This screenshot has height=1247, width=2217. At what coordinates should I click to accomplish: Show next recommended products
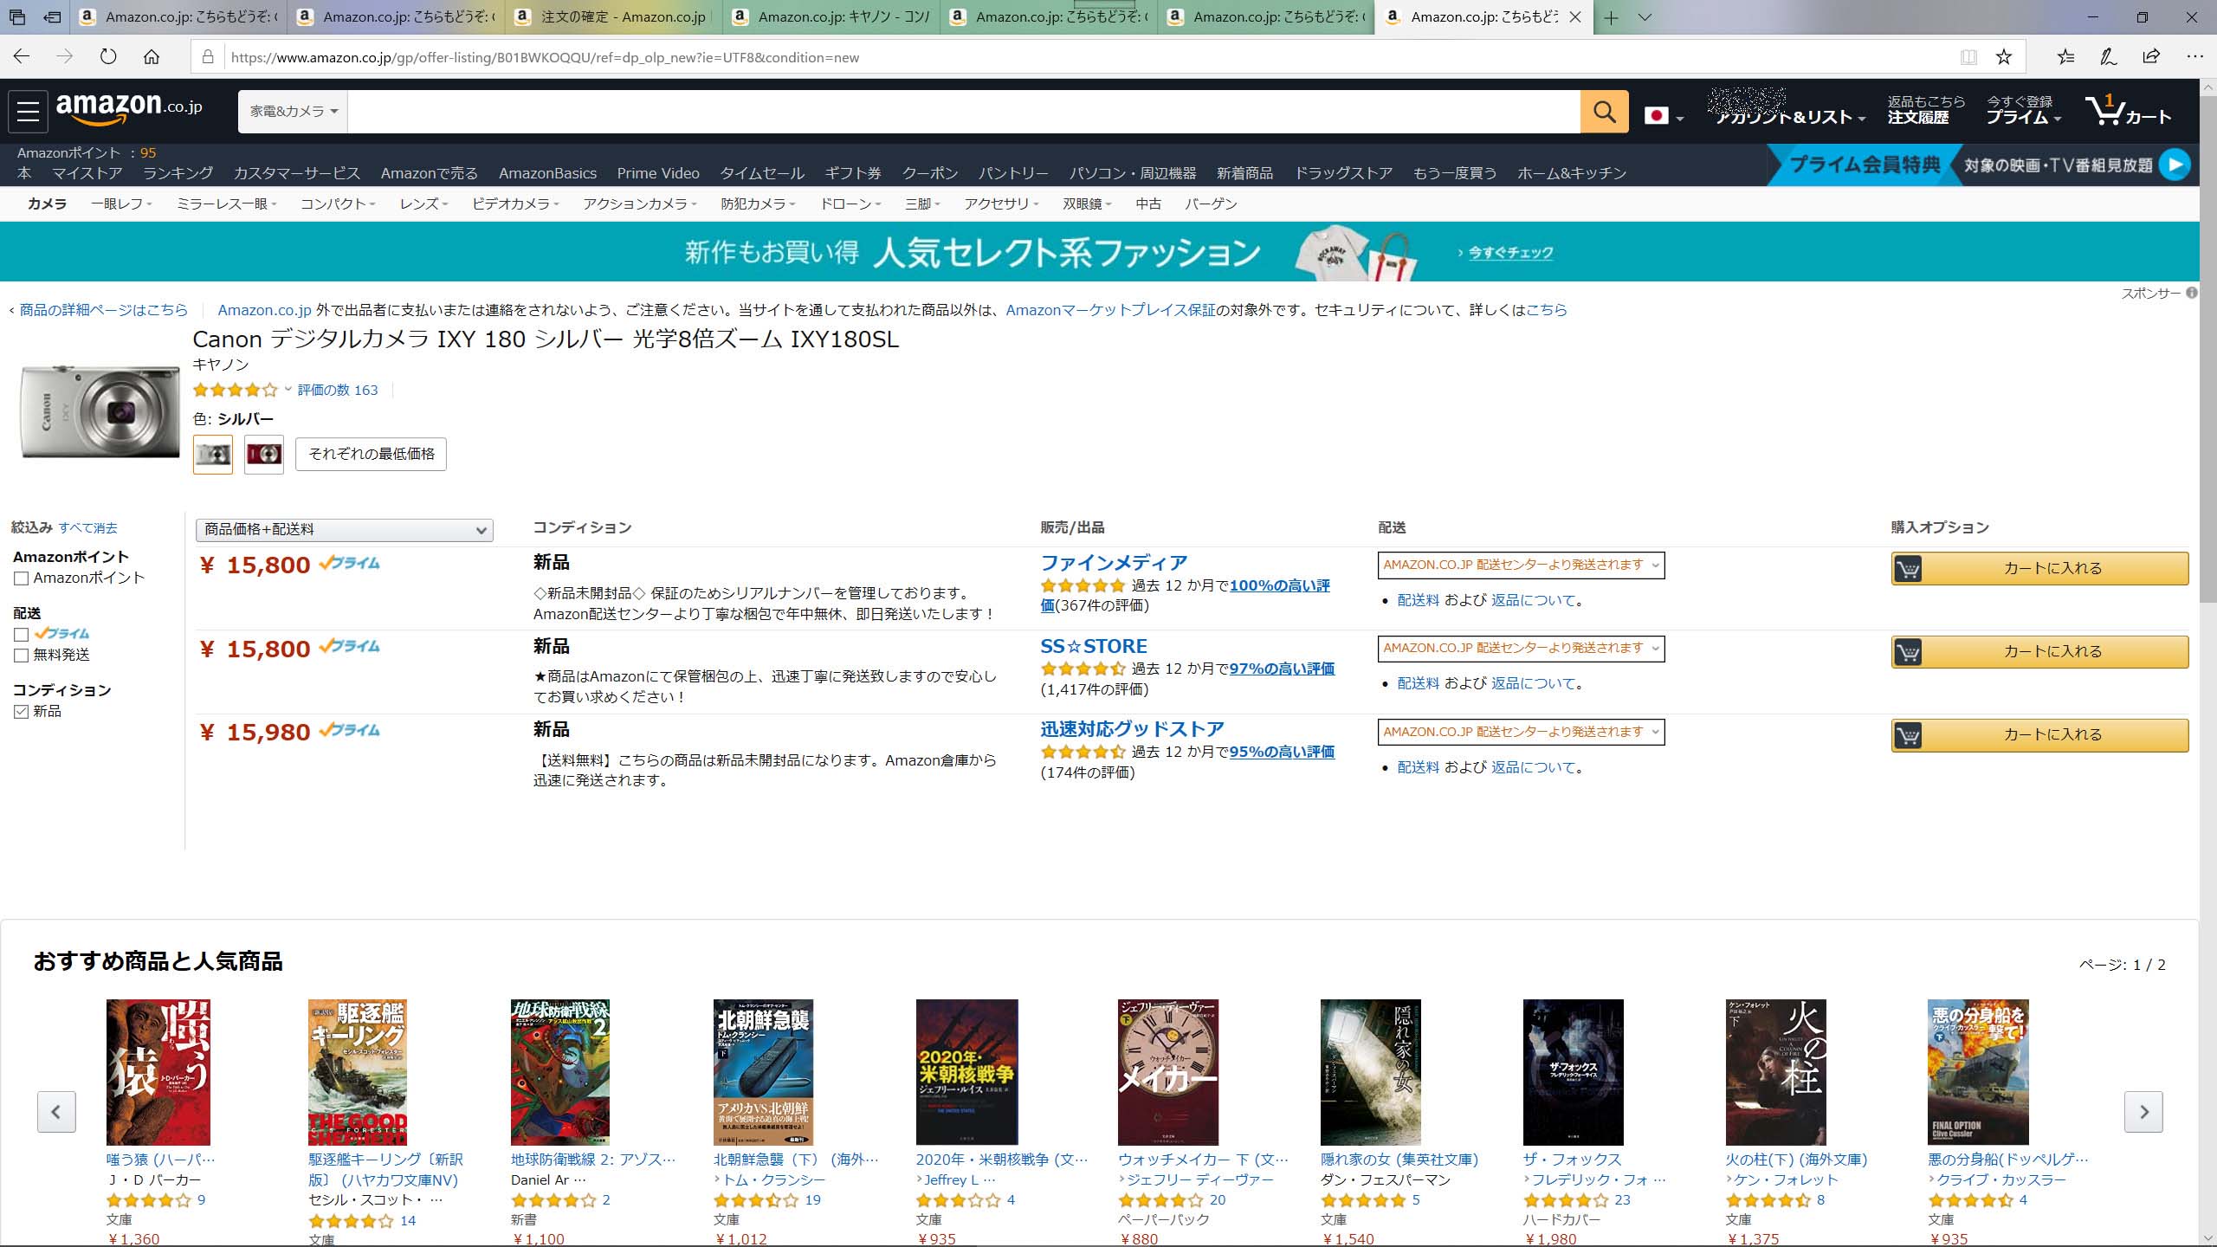point(2143,1112)
